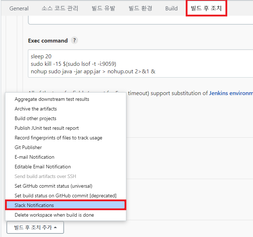Select Set build status on GitHub commit [deprecated]
253x237 pixels.
66,196
